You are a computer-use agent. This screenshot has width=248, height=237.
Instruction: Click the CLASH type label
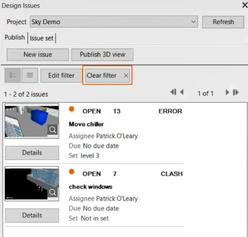pyautogui.click(x=172, y=174)
